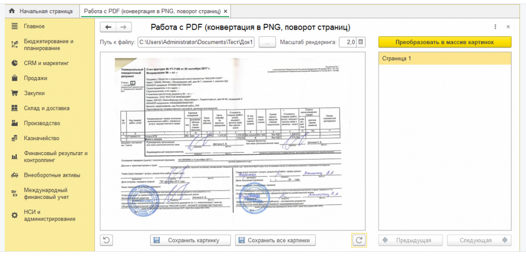The width and height of the screenshot is (526, 256).
Task: Click the forward navigation arrow
Action: [124, 27]
